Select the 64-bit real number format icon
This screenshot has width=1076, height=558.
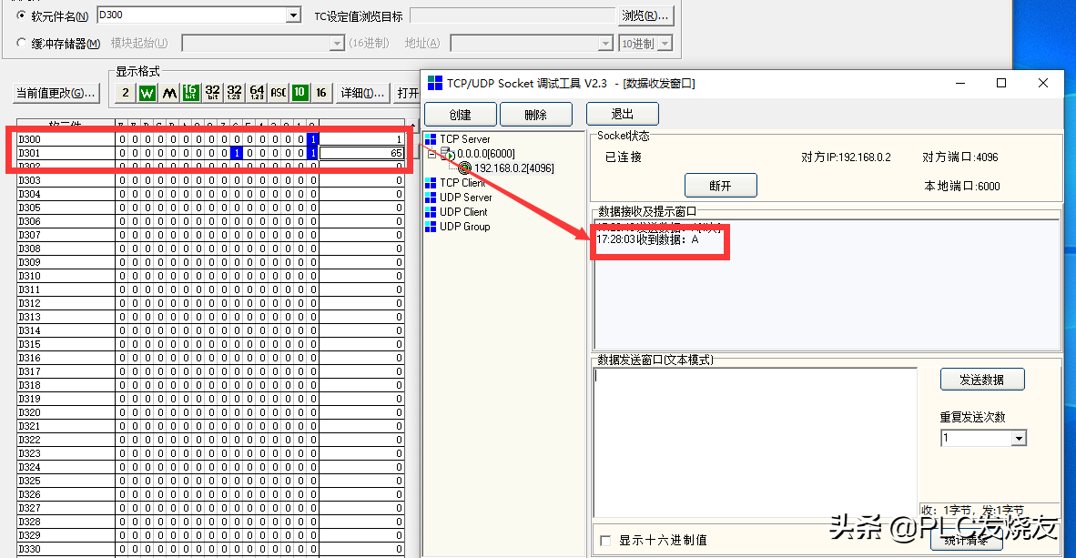(x=257, y=93)
